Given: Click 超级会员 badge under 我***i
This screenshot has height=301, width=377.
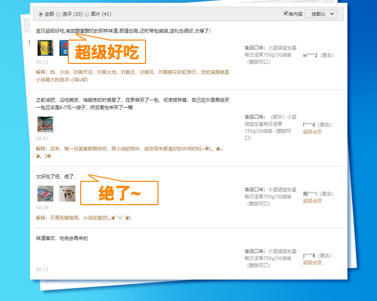Looking at the screenshot, I should pos(312,201).
